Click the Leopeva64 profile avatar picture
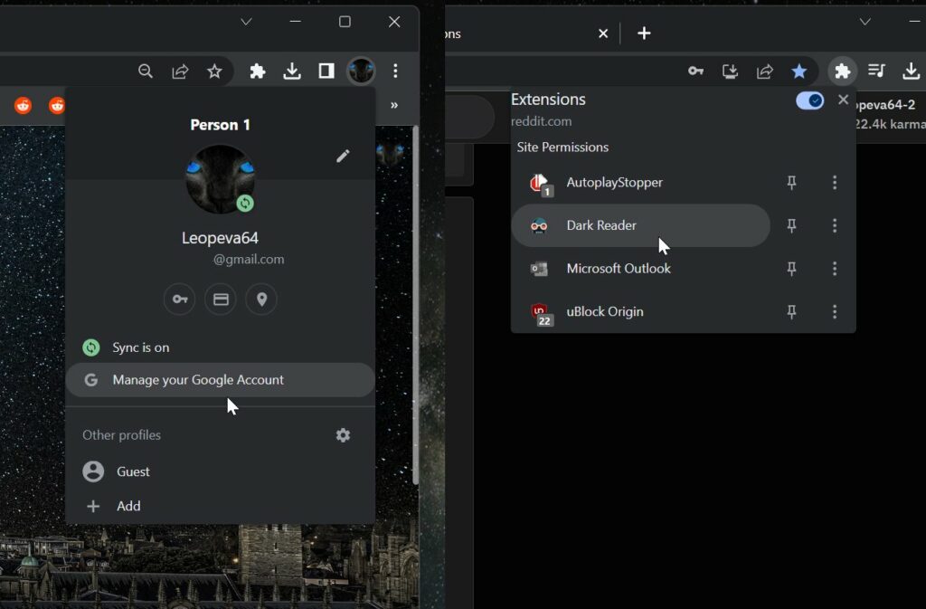 click(220, 181)
